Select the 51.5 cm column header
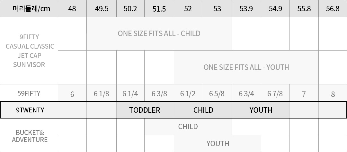 (159, 9)
